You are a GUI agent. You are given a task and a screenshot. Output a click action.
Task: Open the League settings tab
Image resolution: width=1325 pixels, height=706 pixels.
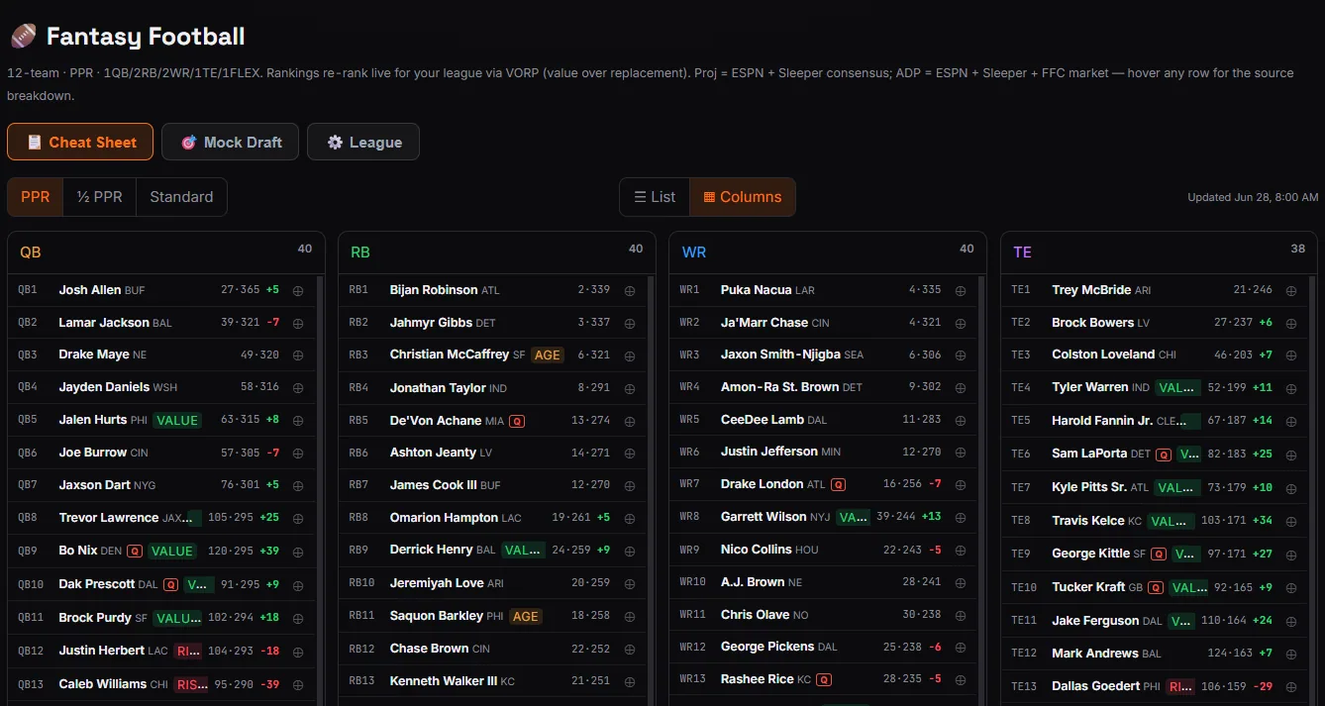click(x=363, y=142)
